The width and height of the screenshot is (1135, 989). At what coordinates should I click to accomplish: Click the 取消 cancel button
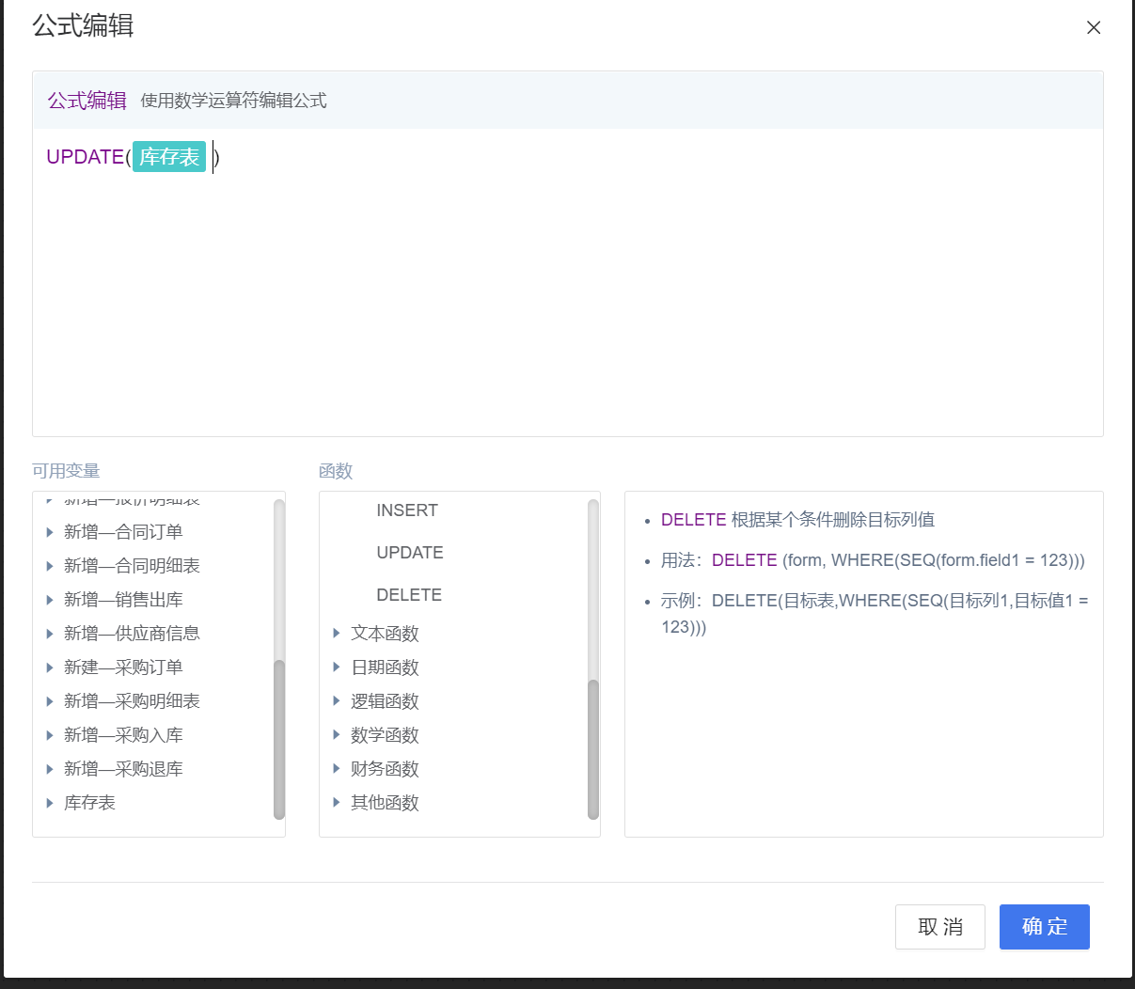[x=940, y=927]
